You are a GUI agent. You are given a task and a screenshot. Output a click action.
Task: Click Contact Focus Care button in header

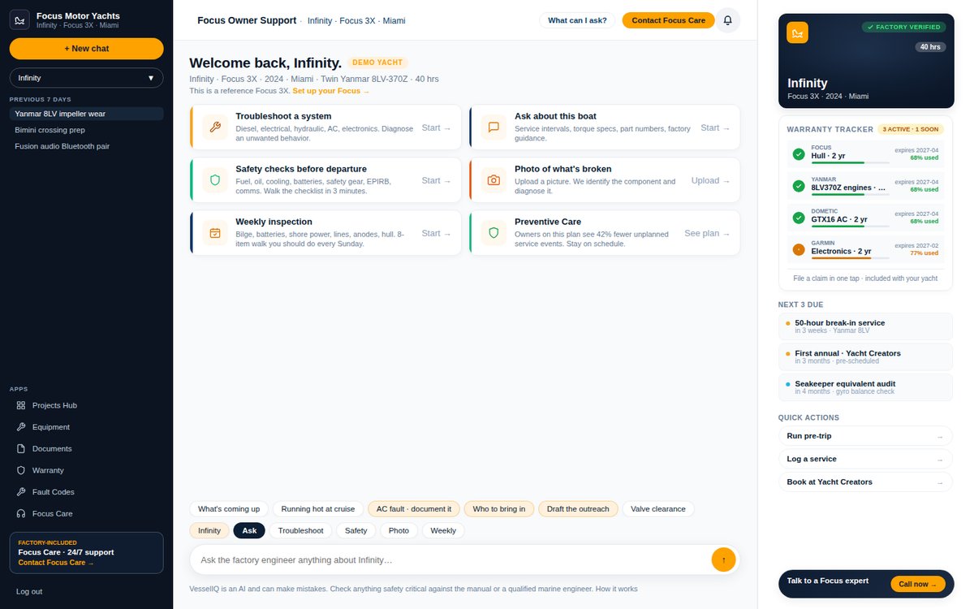[668, 20]
